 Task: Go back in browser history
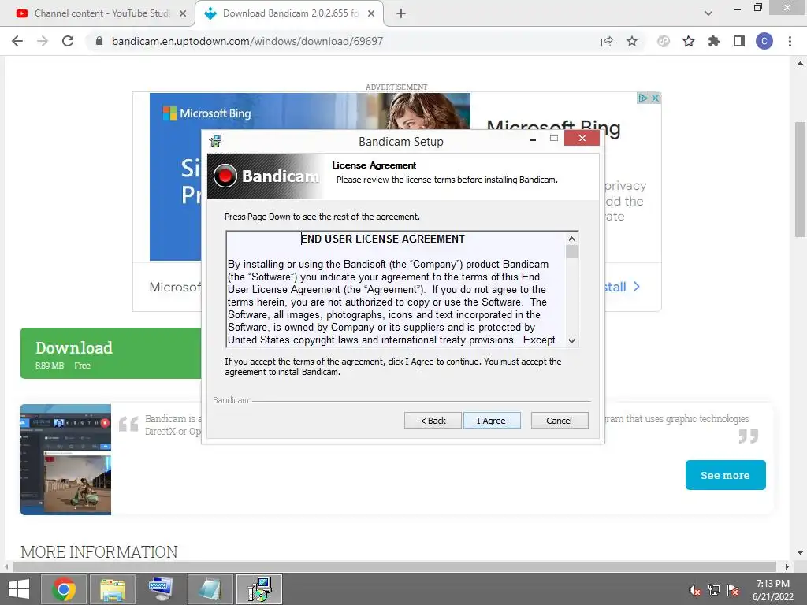pos(17,41)
